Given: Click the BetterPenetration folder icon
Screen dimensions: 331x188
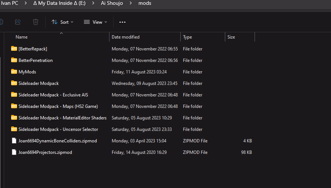Looking at the screenshot, I should pos(14,60).
